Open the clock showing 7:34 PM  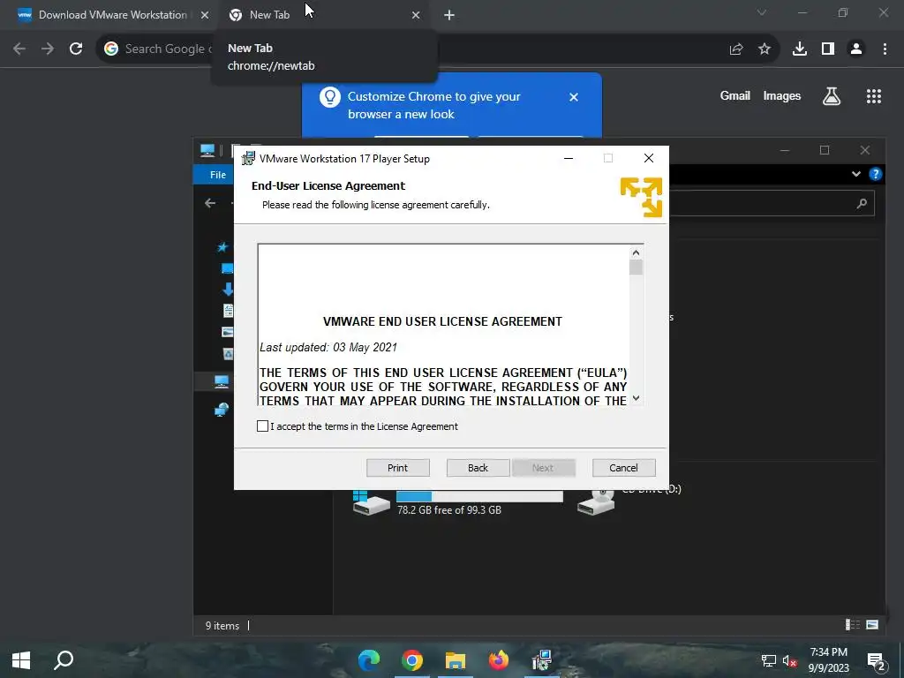click(828, 660)
